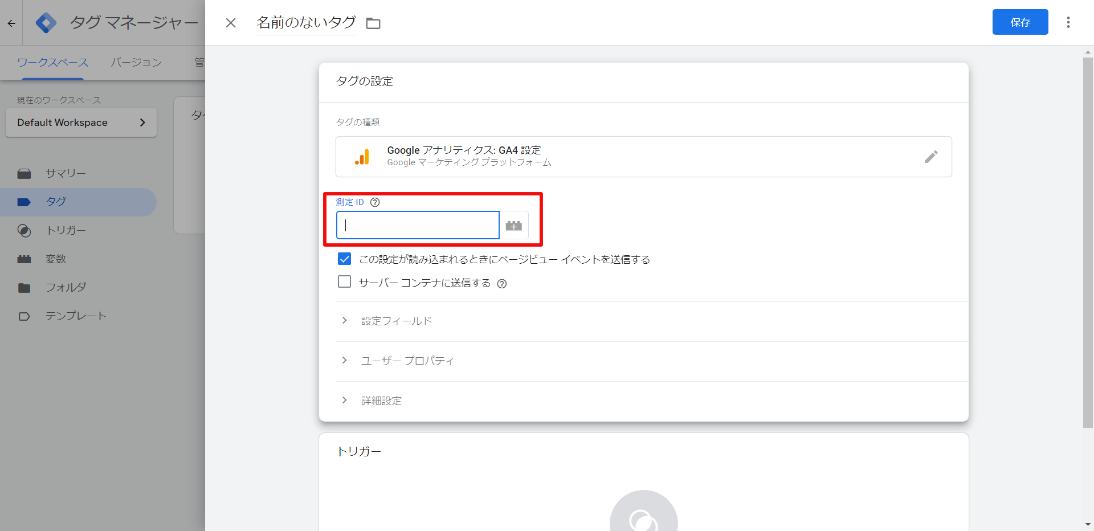Enable サーバー コンテナに送信する checkbox
Screen dimensions: 1094x531
[345, 282]
